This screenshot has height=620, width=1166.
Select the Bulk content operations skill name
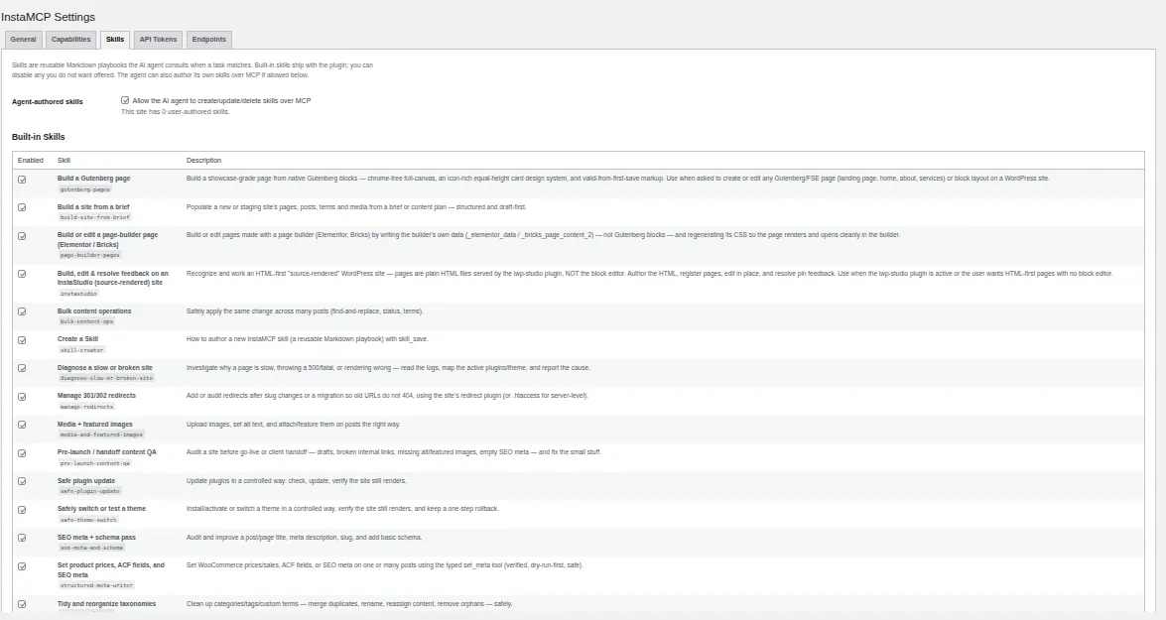[94, 311]
